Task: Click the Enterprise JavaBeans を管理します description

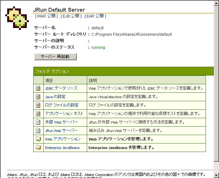Action: (121, 147)
